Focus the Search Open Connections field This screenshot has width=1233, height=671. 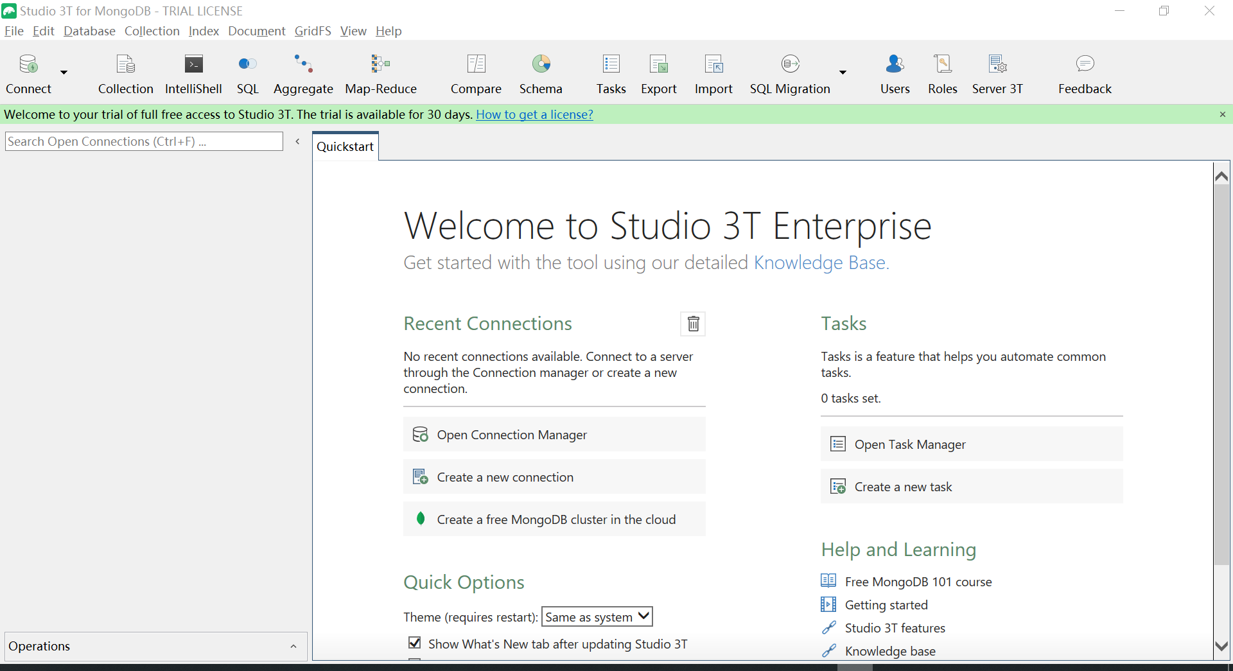[x=144, y=141]
